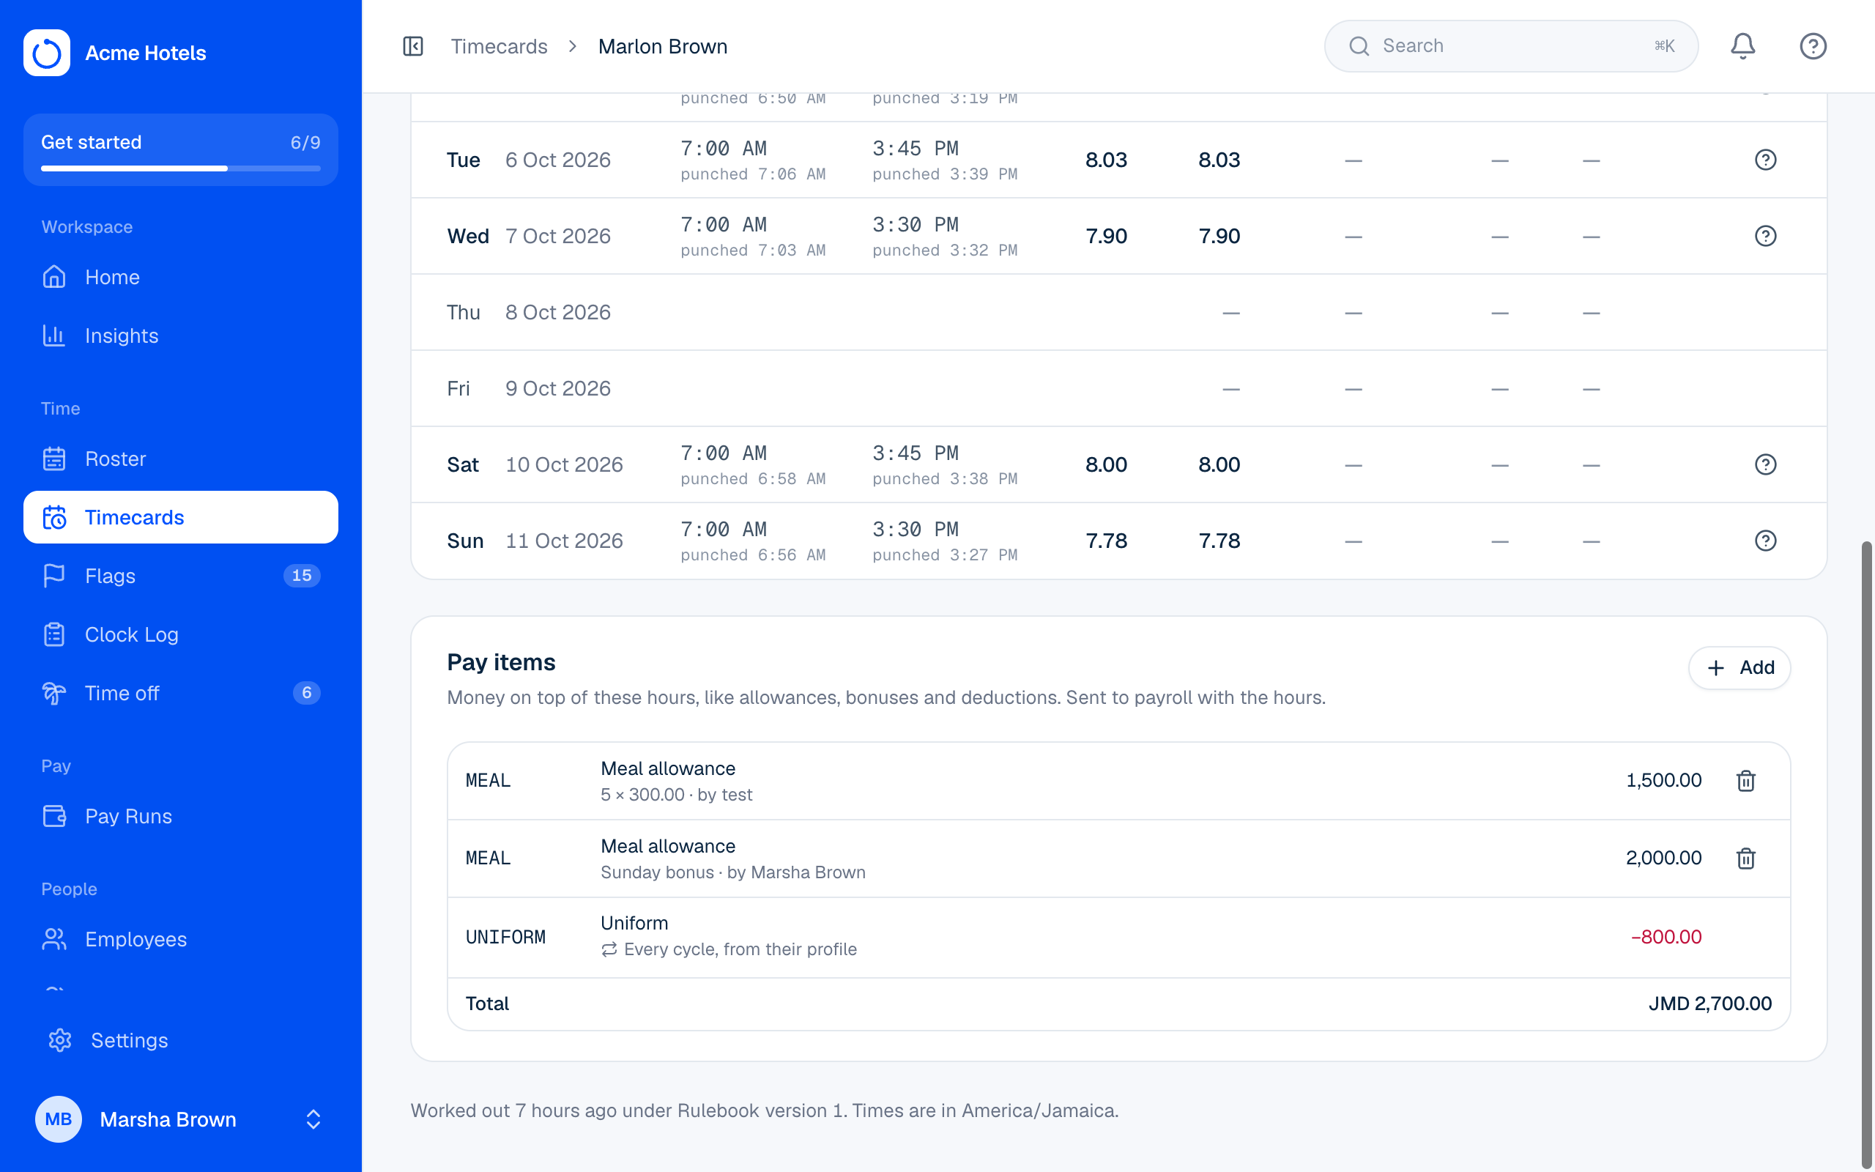Open Flags with 15 pending

point(180,576)
